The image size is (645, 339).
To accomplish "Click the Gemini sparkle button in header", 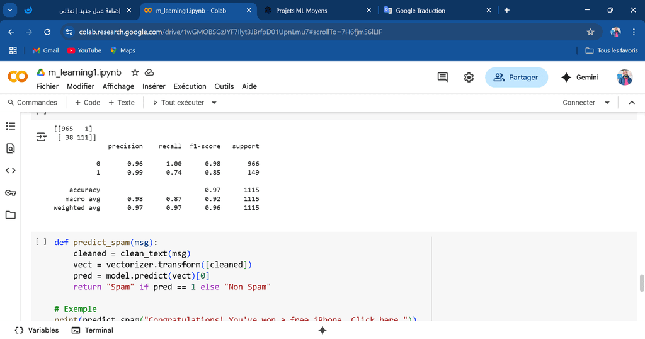I will pyautogui.click(x=580, y=77).
